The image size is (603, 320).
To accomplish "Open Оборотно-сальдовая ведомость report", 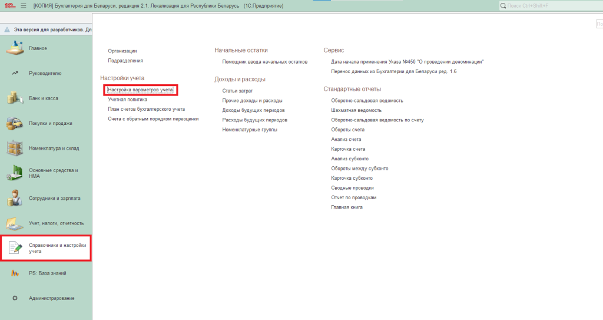I will (367, 100).
